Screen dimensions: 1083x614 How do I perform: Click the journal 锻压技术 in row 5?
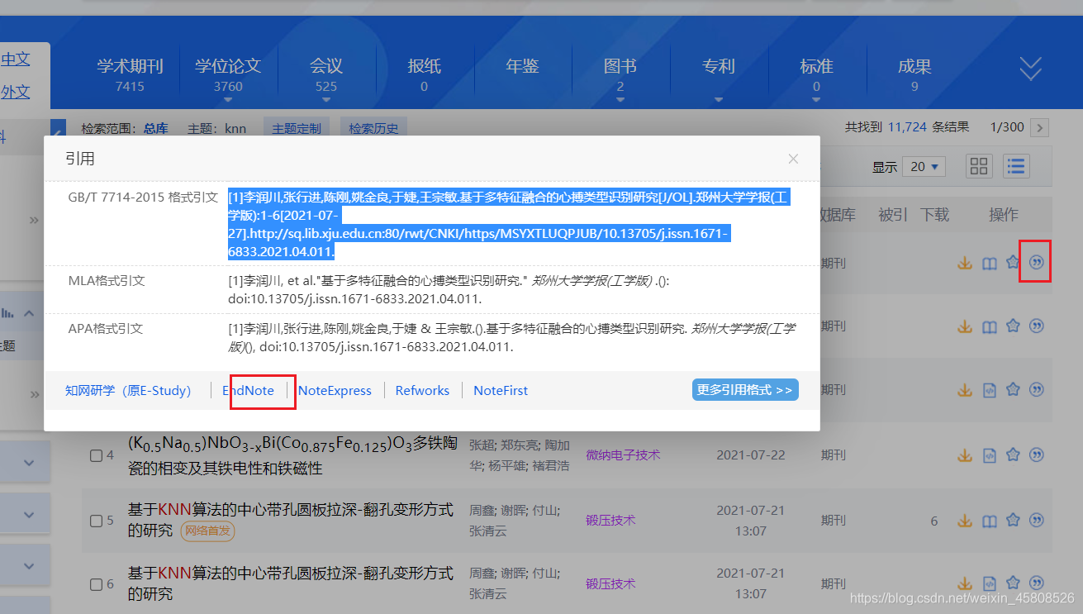(610, 520)
